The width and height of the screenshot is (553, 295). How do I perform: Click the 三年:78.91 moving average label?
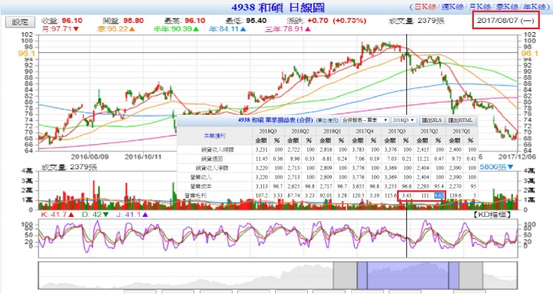[287, 28]
